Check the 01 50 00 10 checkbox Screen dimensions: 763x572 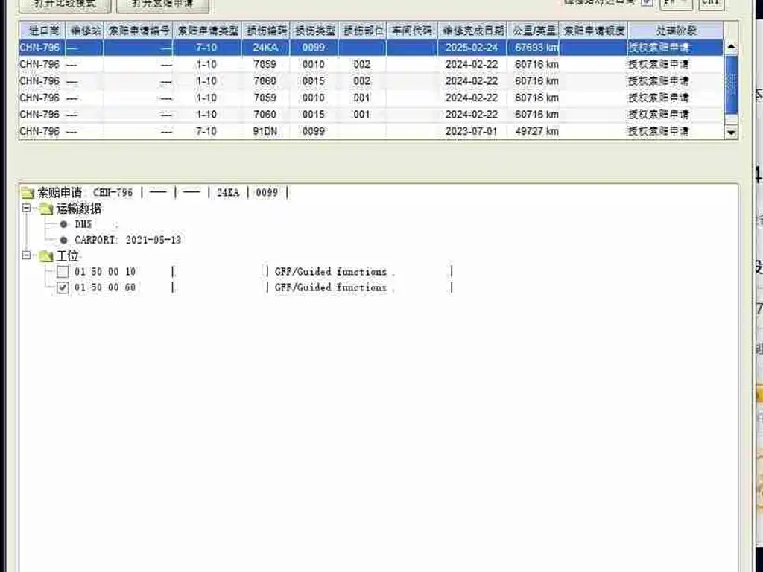pos(63,271)
